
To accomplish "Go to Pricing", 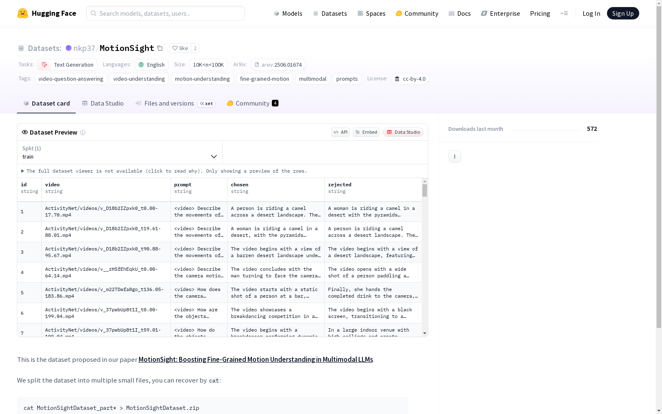I will (x=540, y=13).
